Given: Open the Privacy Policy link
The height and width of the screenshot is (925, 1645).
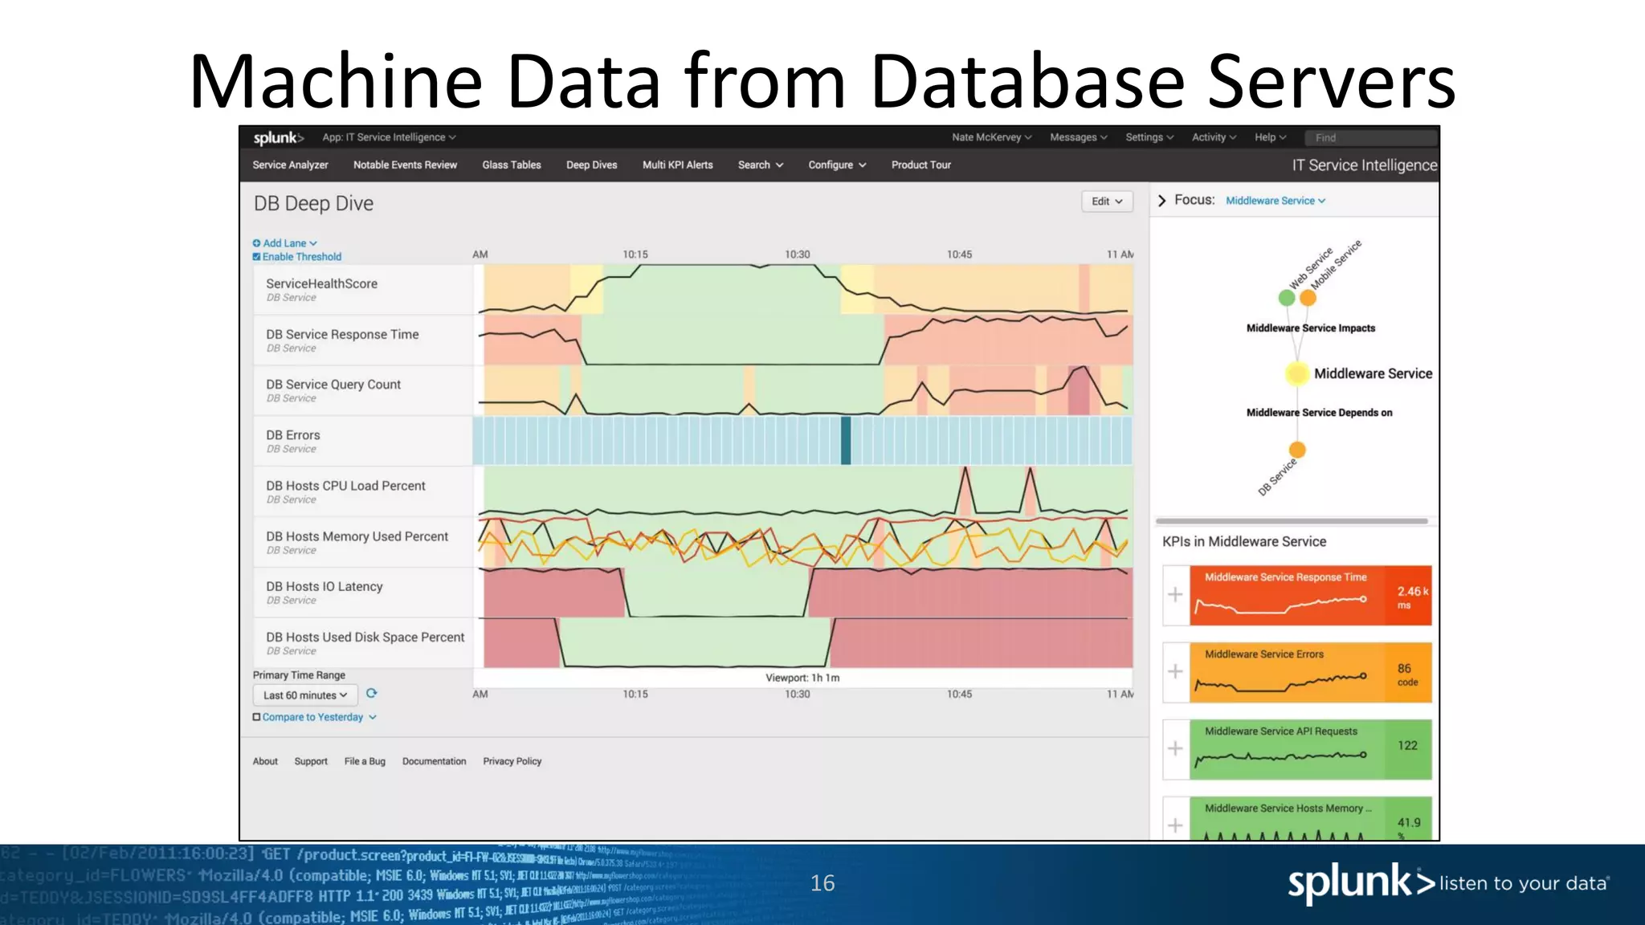Looking at the screenshot, I should click(x=512, y=761).
